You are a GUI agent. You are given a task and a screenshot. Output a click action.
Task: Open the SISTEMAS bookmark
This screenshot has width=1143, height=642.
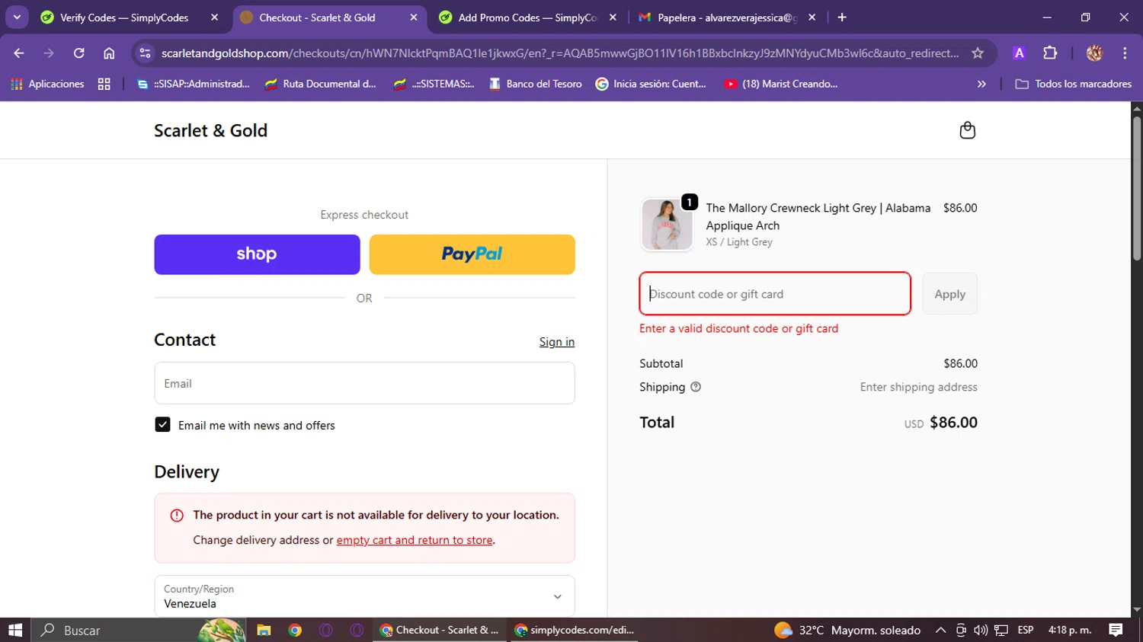[434, 84]
